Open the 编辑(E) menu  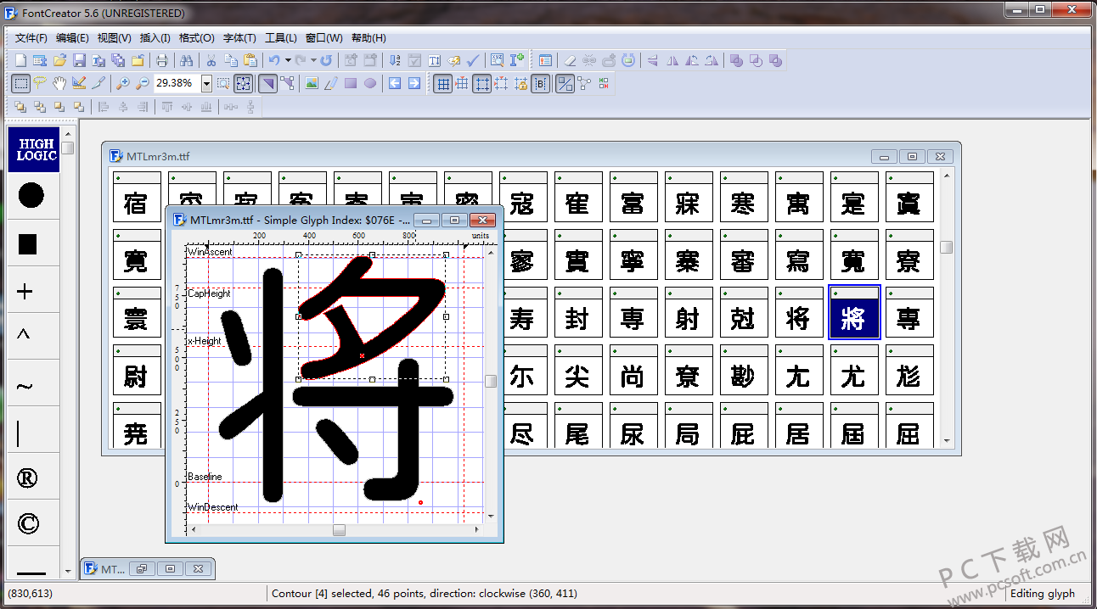point(72,38)
